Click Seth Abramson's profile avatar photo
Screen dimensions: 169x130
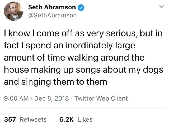click(13, 11)
